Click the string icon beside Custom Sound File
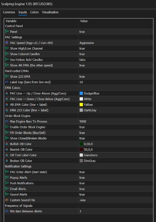This screenshot has width=156, height=222. 7,200
